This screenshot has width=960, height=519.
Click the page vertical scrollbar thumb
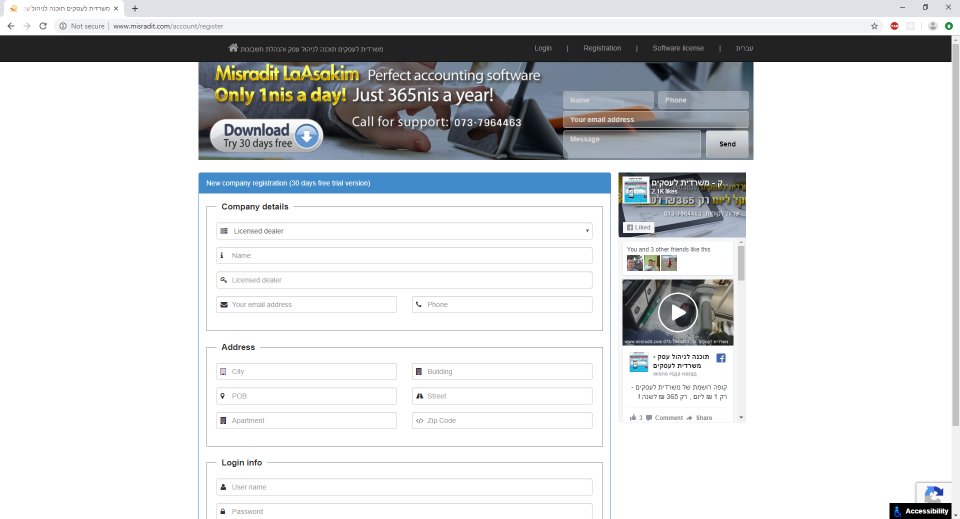955,235
